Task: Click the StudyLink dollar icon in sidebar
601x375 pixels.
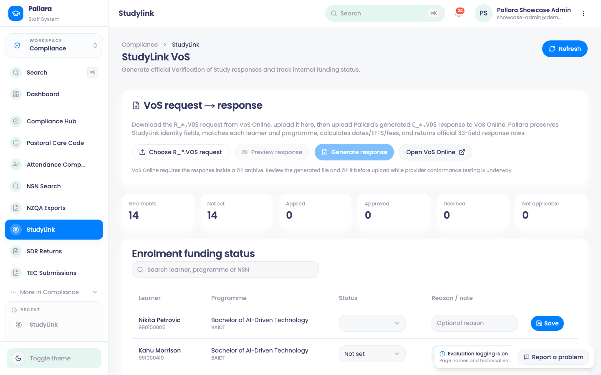Action: click(16, 230)
